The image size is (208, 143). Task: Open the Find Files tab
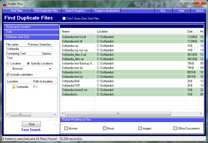click(x=17, y=11)
